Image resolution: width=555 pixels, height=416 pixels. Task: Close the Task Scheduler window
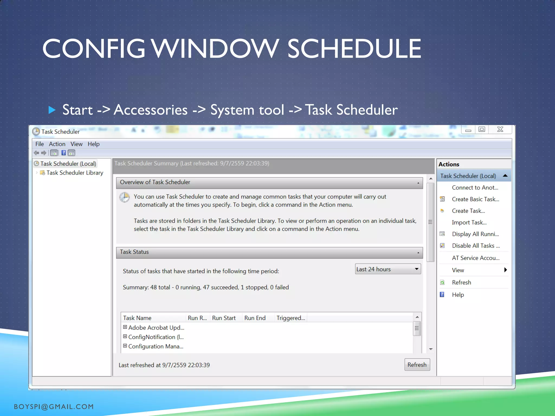[x=500, y=129]
